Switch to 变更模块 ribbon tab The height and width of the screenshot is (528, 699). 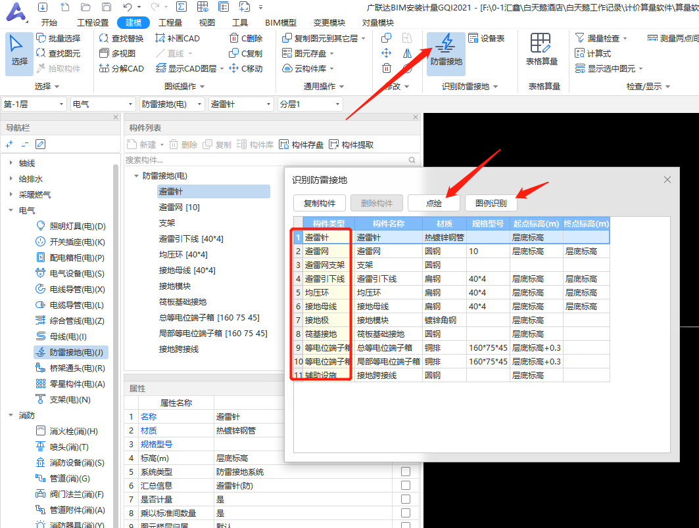coord(329,23)
